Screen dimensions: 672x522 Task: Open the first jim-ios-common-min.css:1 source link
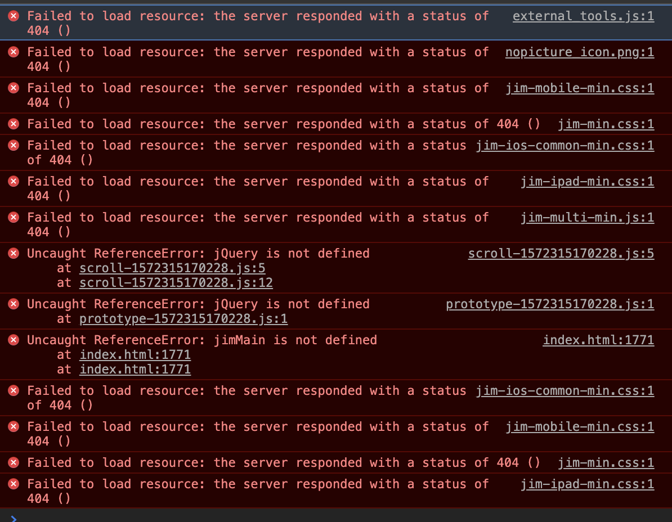click(x=565, y=146)
